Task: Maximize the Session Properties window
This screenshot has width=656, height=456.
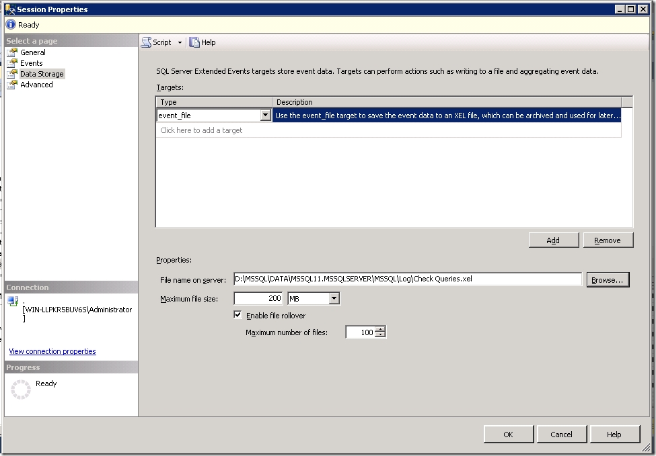Action: pyautogui.click(x=631, y=9)
